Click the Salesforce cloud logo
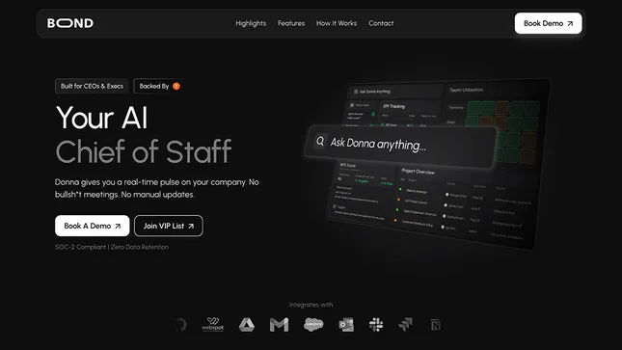Viewport: 622px width, 350px height. [x=313, y=324]
